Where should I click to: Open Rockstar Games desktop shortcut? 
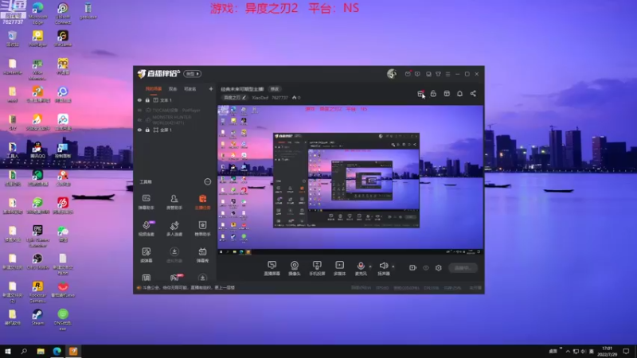[37, 292]
